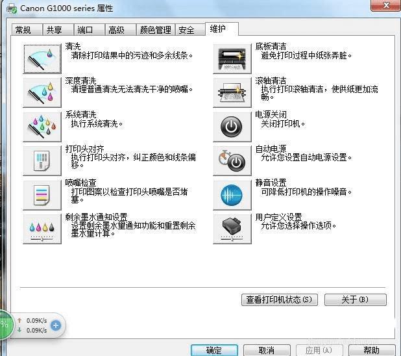Switch to the 共享 tab
401x356 pixels.
58,30
